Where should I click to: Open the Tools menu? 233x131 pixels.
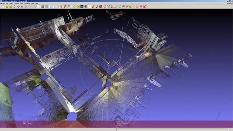pos(32,3)
